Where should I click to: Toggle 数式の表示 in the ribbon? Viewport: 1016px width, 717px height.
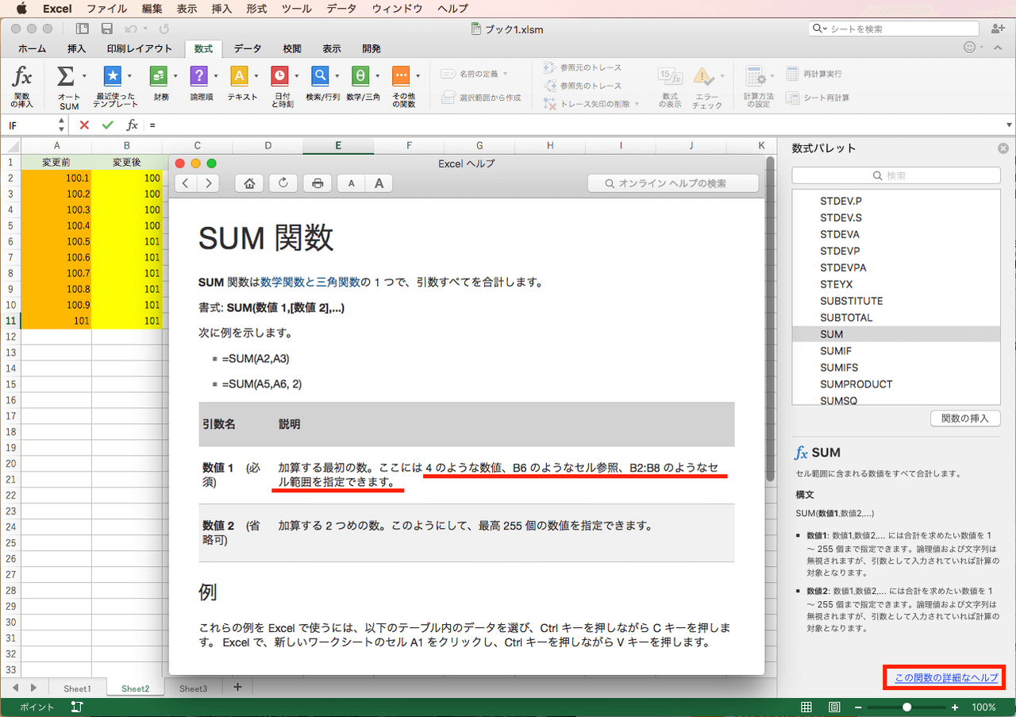point(670,87)
